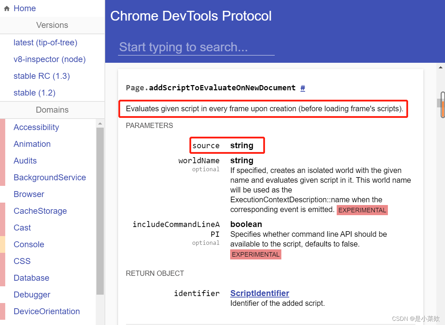Click the RETURN OBJECT section label
This screenshot has height=325, width=445.
[155, 273]
